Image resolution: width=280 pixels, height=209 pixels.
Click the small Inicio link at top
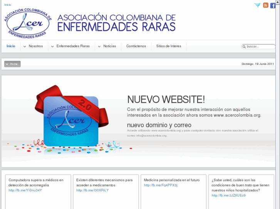[8, 5]
